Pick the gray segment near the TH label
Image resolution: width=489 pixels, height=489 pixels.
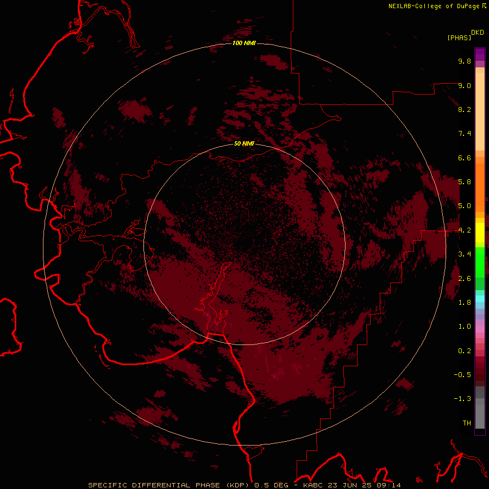pos(480,416)
